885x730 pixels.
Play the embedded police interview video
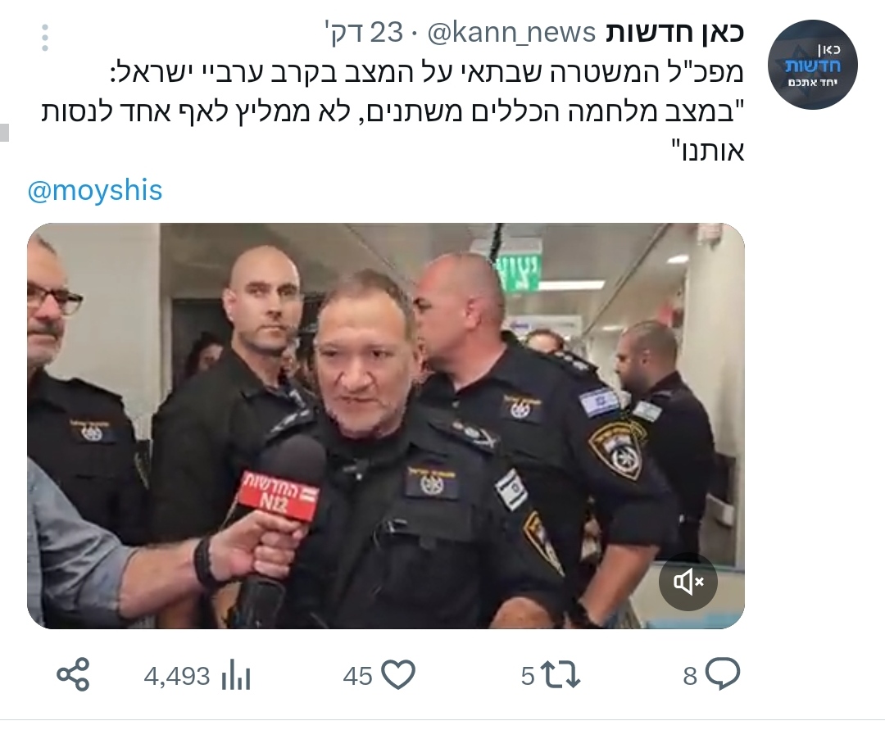pos(385,426)
